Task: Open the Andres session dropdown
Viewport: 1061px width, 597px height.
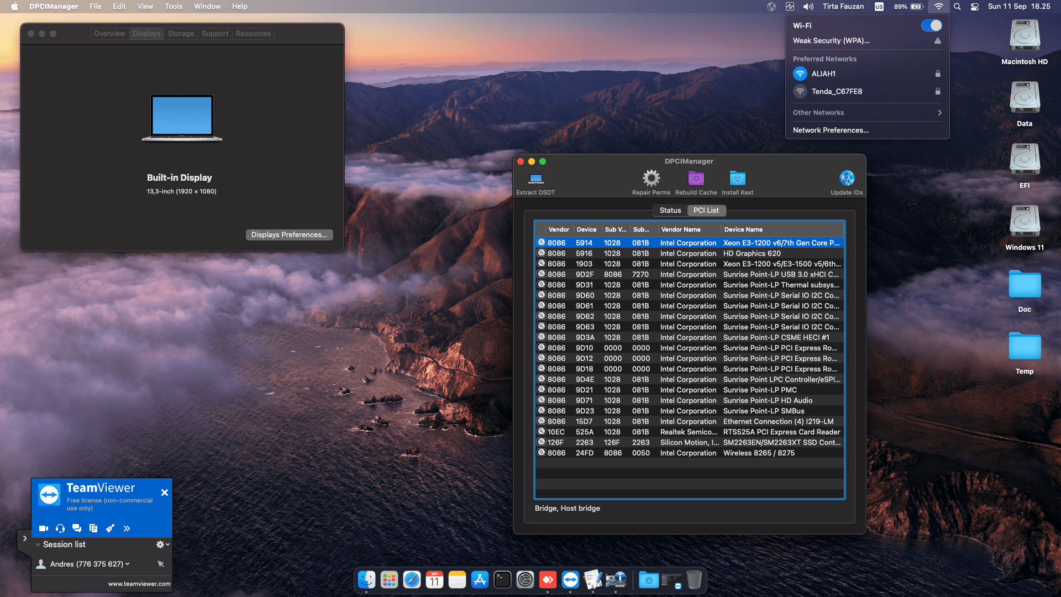Action: [x=128, y=564]
